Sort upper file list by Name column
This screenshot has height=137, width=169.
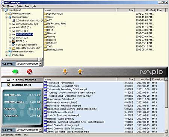coord(80,10)
